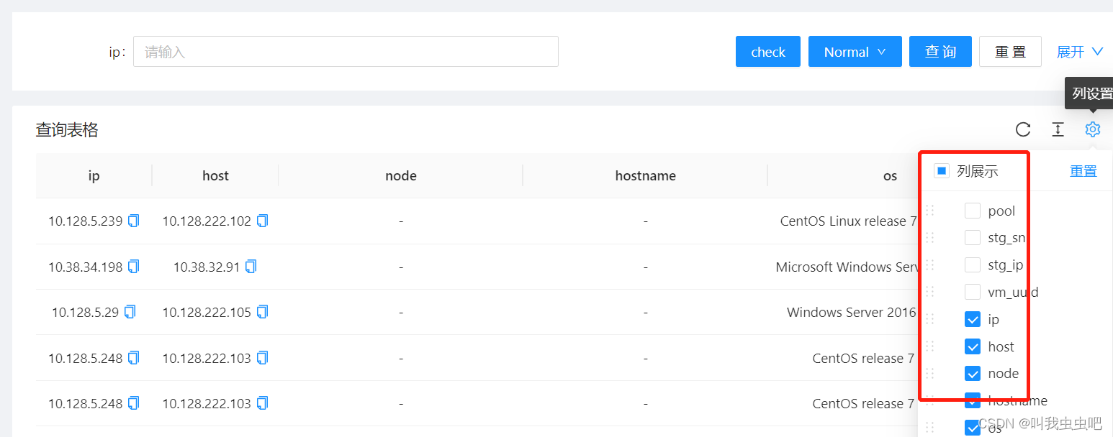Screen dimensions: 1113x437
Task: Click the refresh table icon
Action: [1023, 129]
